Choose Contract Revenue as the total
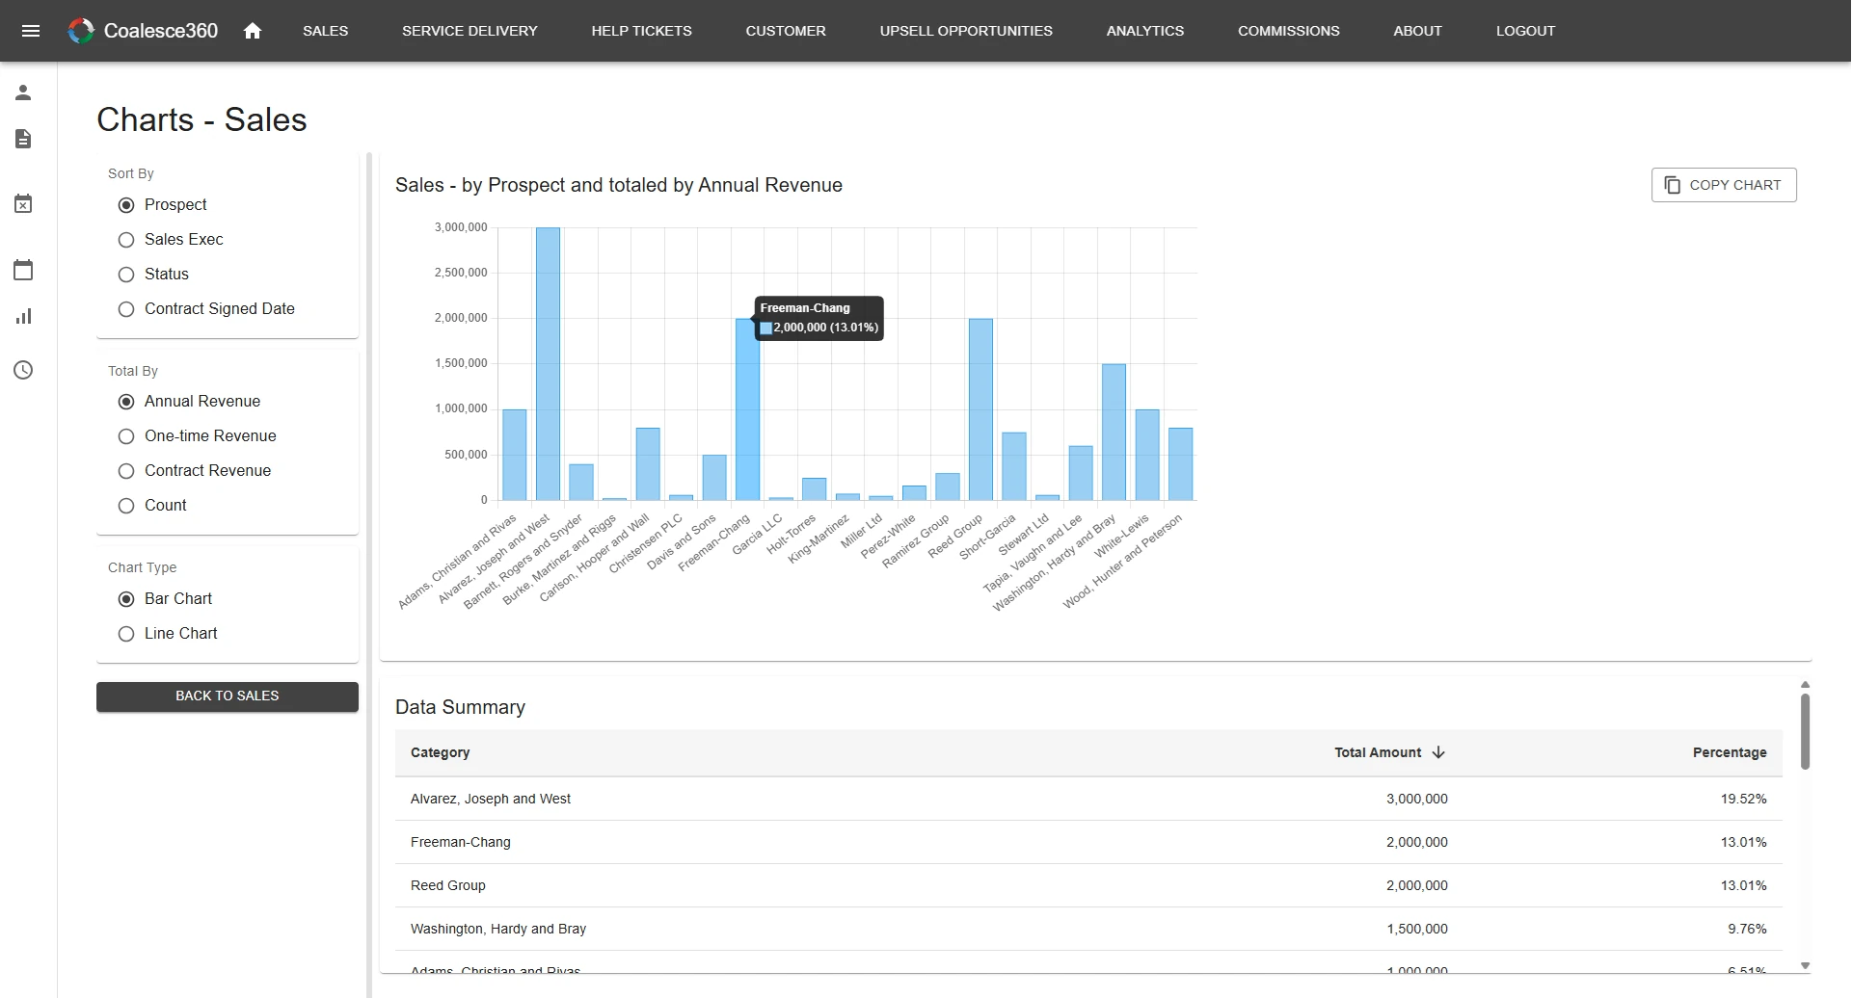 coord(126,470)
